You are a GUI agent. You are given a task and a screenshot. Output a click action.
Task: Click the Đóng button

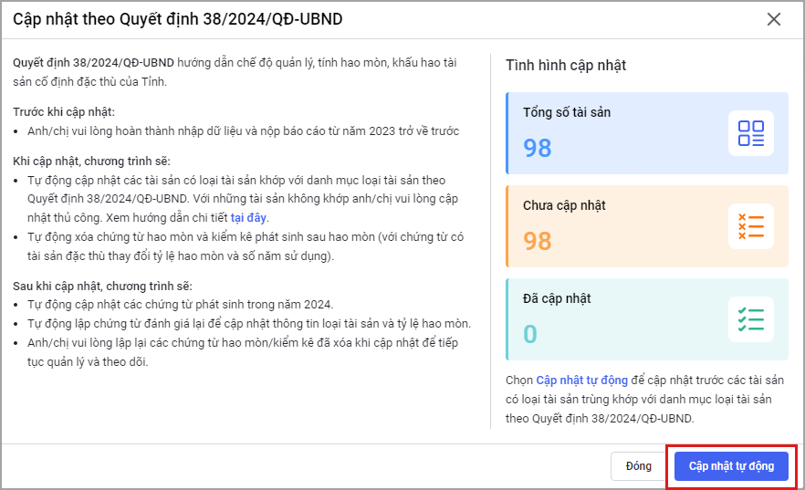coord(638,466)
